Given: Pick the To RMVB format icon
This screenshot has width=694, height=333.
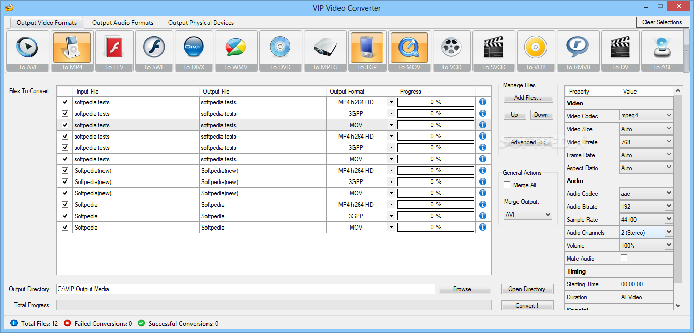Looking at the screenshot, I should [578, 51].
